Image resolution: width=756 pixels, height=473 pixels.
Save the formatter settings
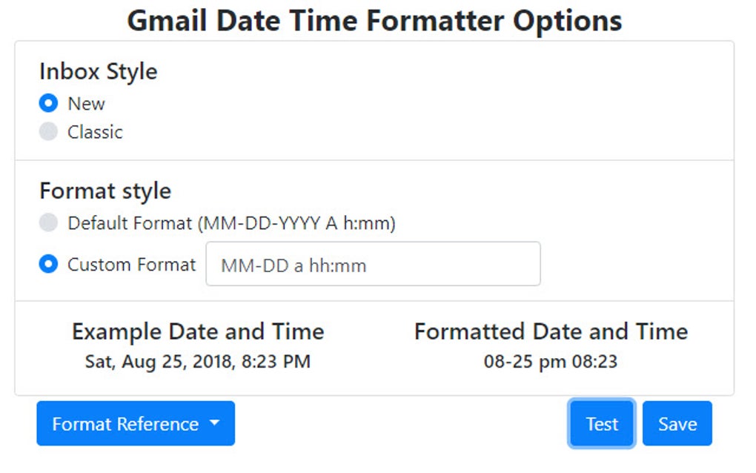[677, 423]
